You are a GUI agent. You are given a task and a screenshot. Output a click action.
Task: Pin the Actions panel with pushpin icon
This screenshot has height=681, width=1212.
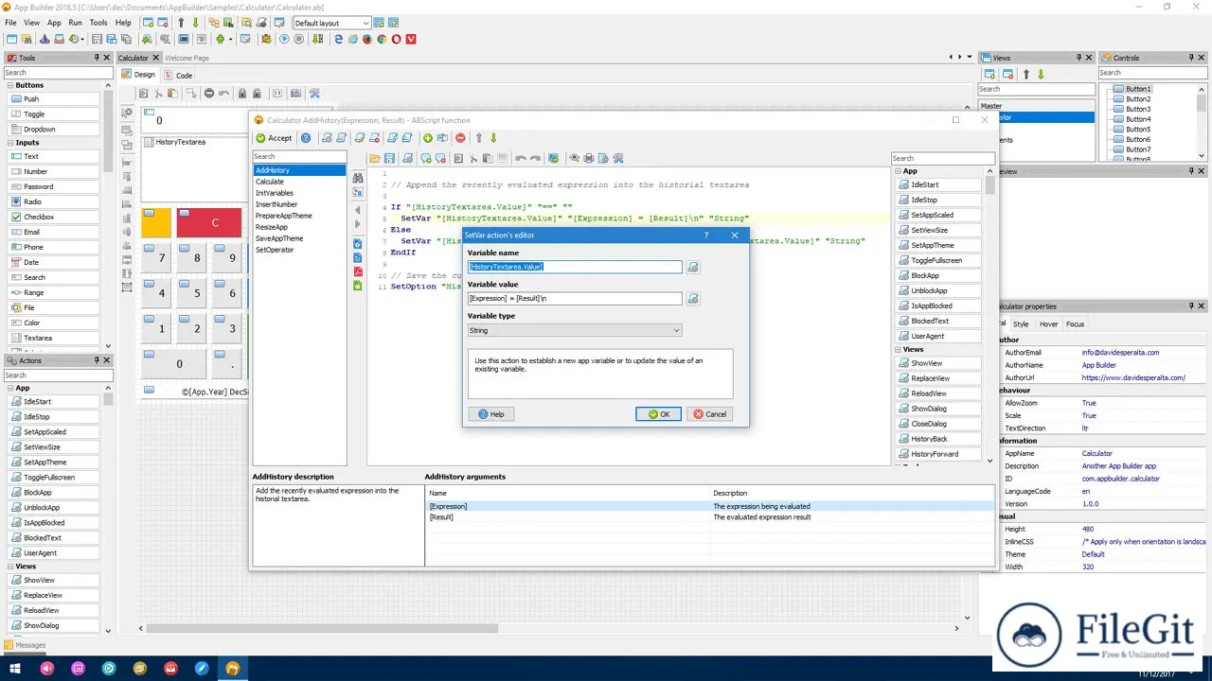[97, 360]
